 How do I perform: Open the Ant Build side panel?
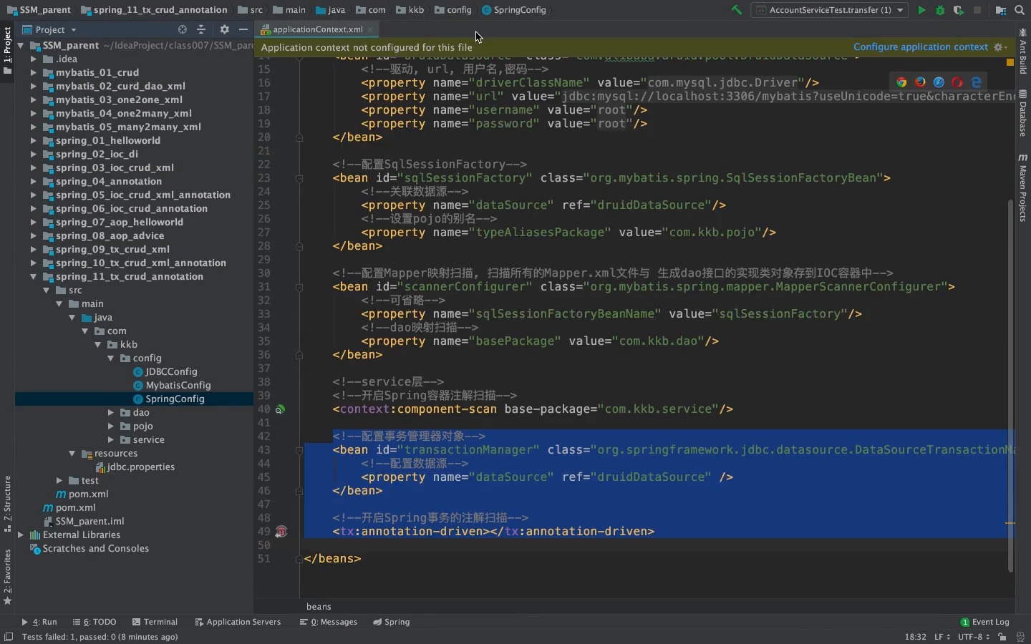coord(1023,50)
